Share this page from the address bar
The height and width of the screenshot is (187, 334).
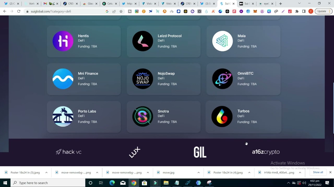click(x=114, y=11)
